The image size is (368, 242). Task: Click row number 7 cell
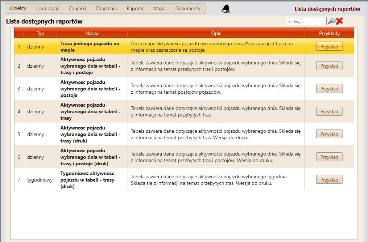tap(19, 180)
